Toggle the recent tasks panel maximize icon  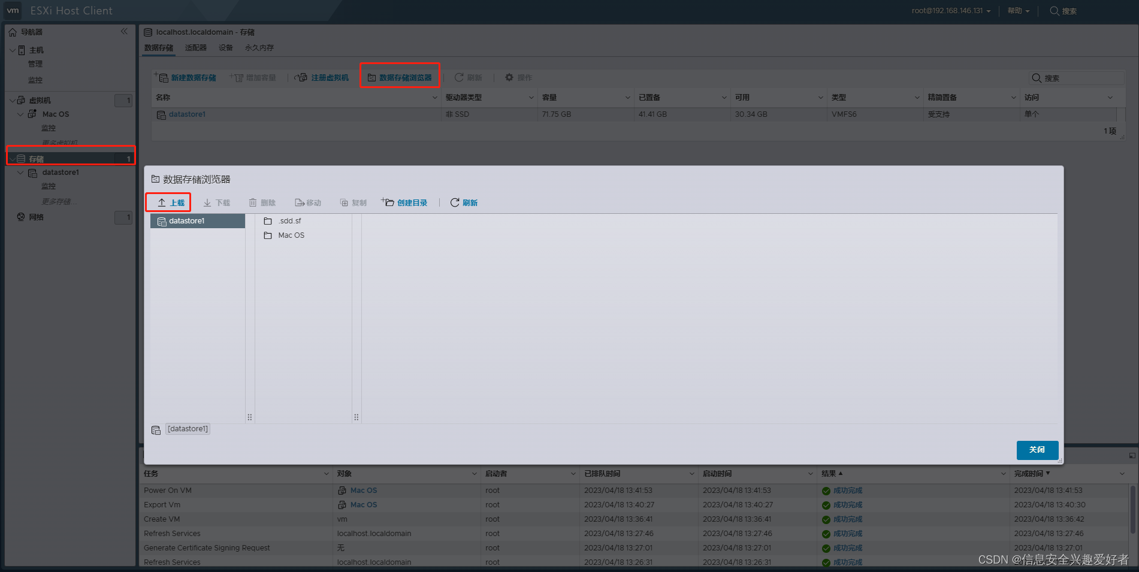[1132, 456]
